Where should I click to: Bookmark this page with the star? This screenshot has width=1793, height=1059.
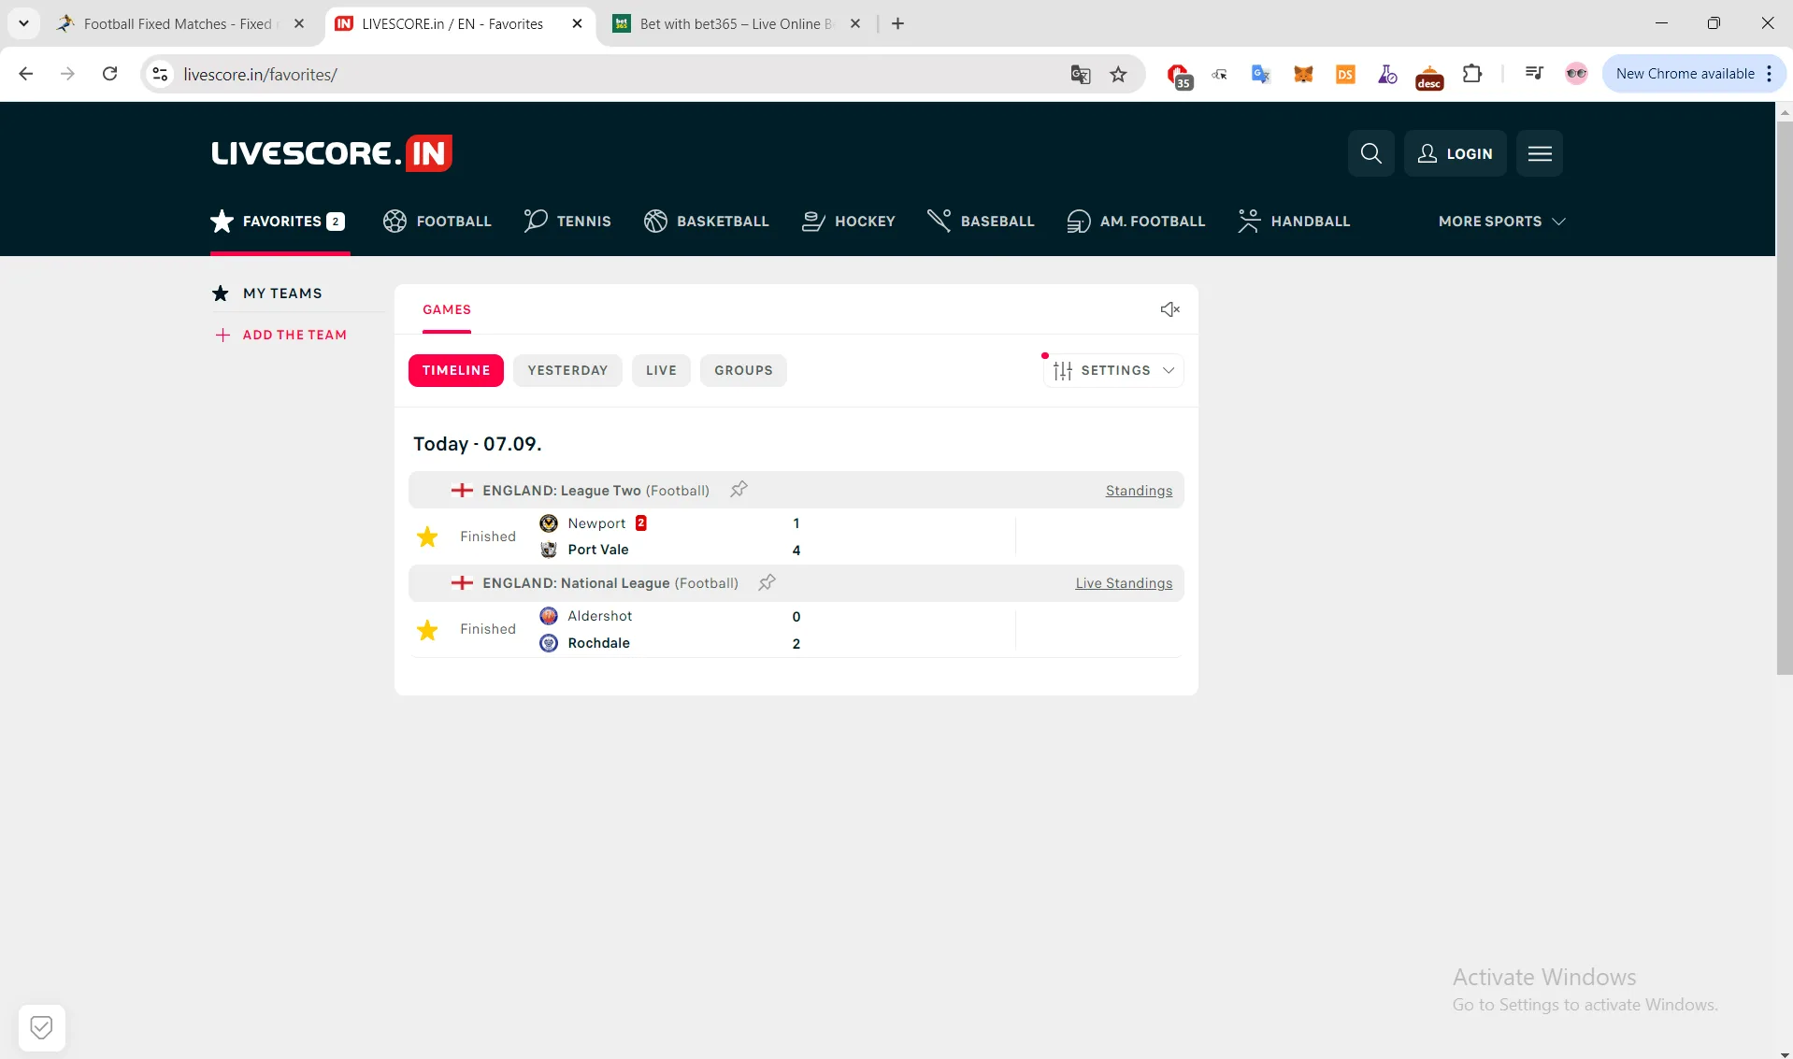pos(1118,74)
